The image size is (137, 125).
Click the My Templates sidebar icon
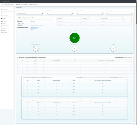[x=1, y=15]
